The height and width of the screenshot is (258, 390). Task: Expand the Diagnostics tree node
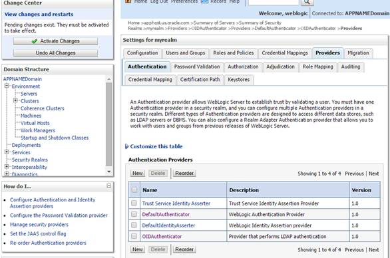[x=7, y=174]
